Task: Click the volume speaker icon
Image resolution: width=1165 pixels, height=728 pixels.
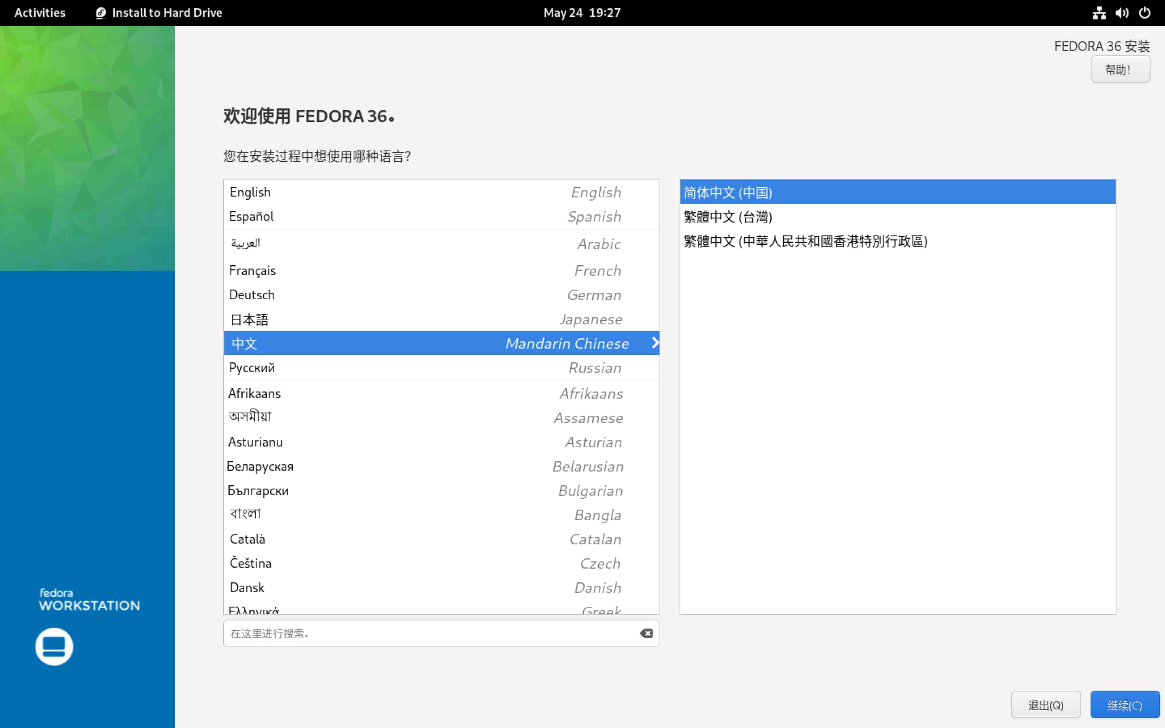Action: (1122, 13)
